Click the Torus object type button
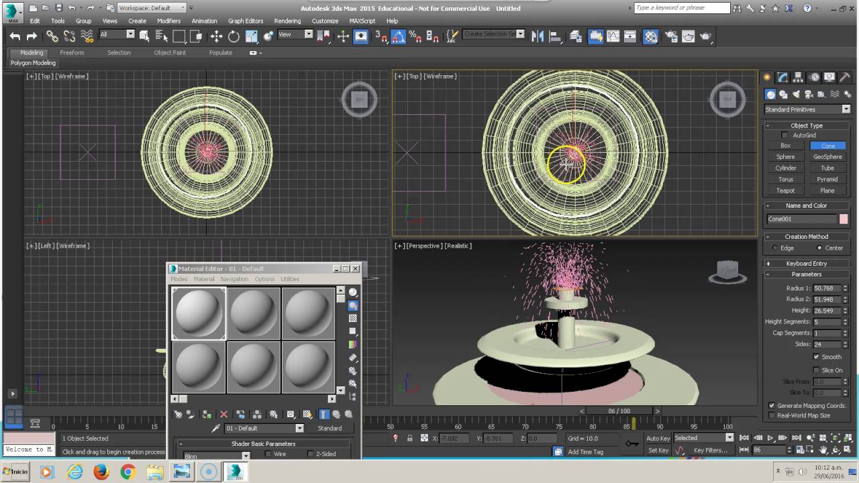The height and width of the screenshot is (483, 859). coord(786,179)
